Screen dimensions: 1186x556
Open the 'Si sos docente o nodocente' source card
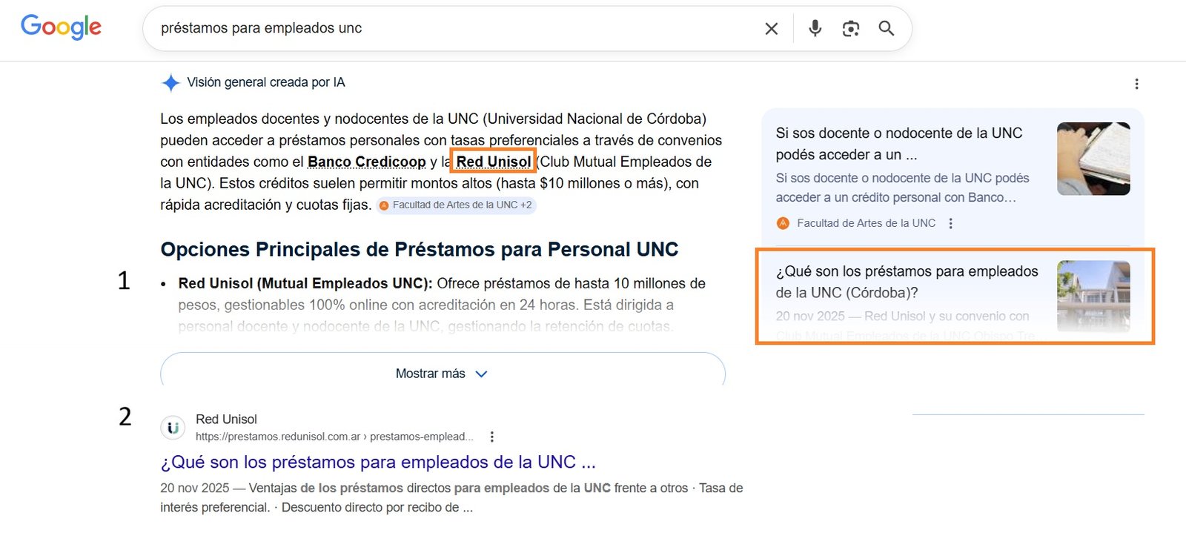pos(898,144)
